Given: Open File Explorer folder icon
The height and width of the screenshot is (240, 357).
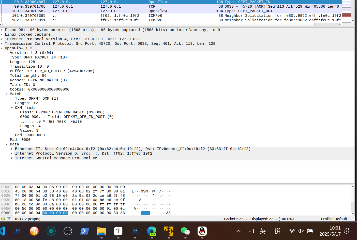Looking at the screenshot, I should (101, 231).
